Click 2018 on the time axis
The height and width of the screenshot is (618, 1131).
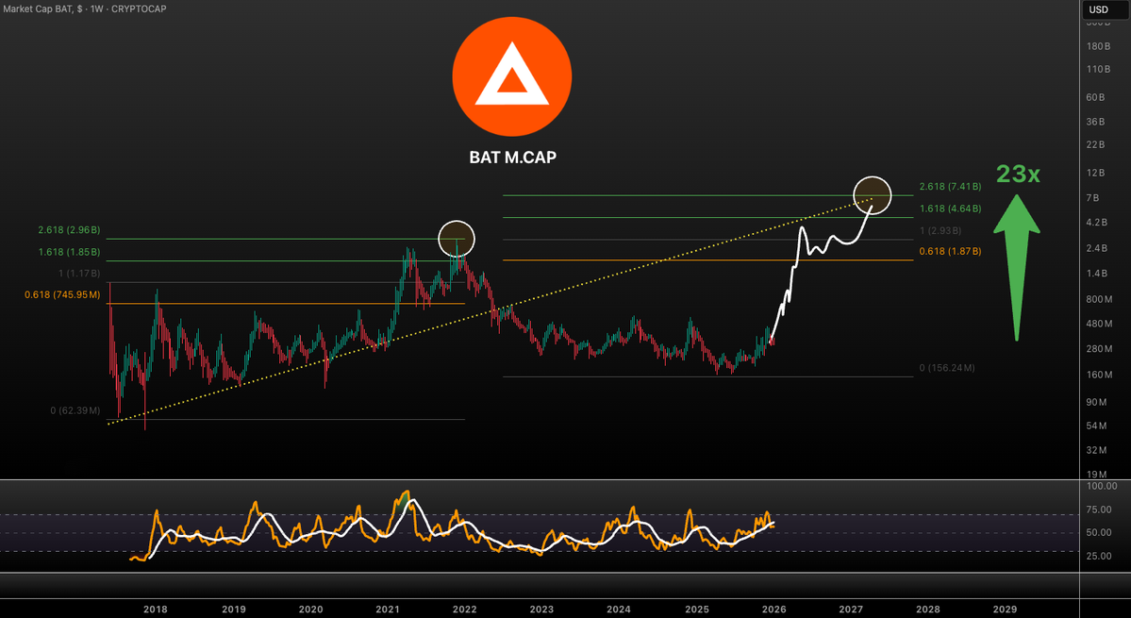155,609
